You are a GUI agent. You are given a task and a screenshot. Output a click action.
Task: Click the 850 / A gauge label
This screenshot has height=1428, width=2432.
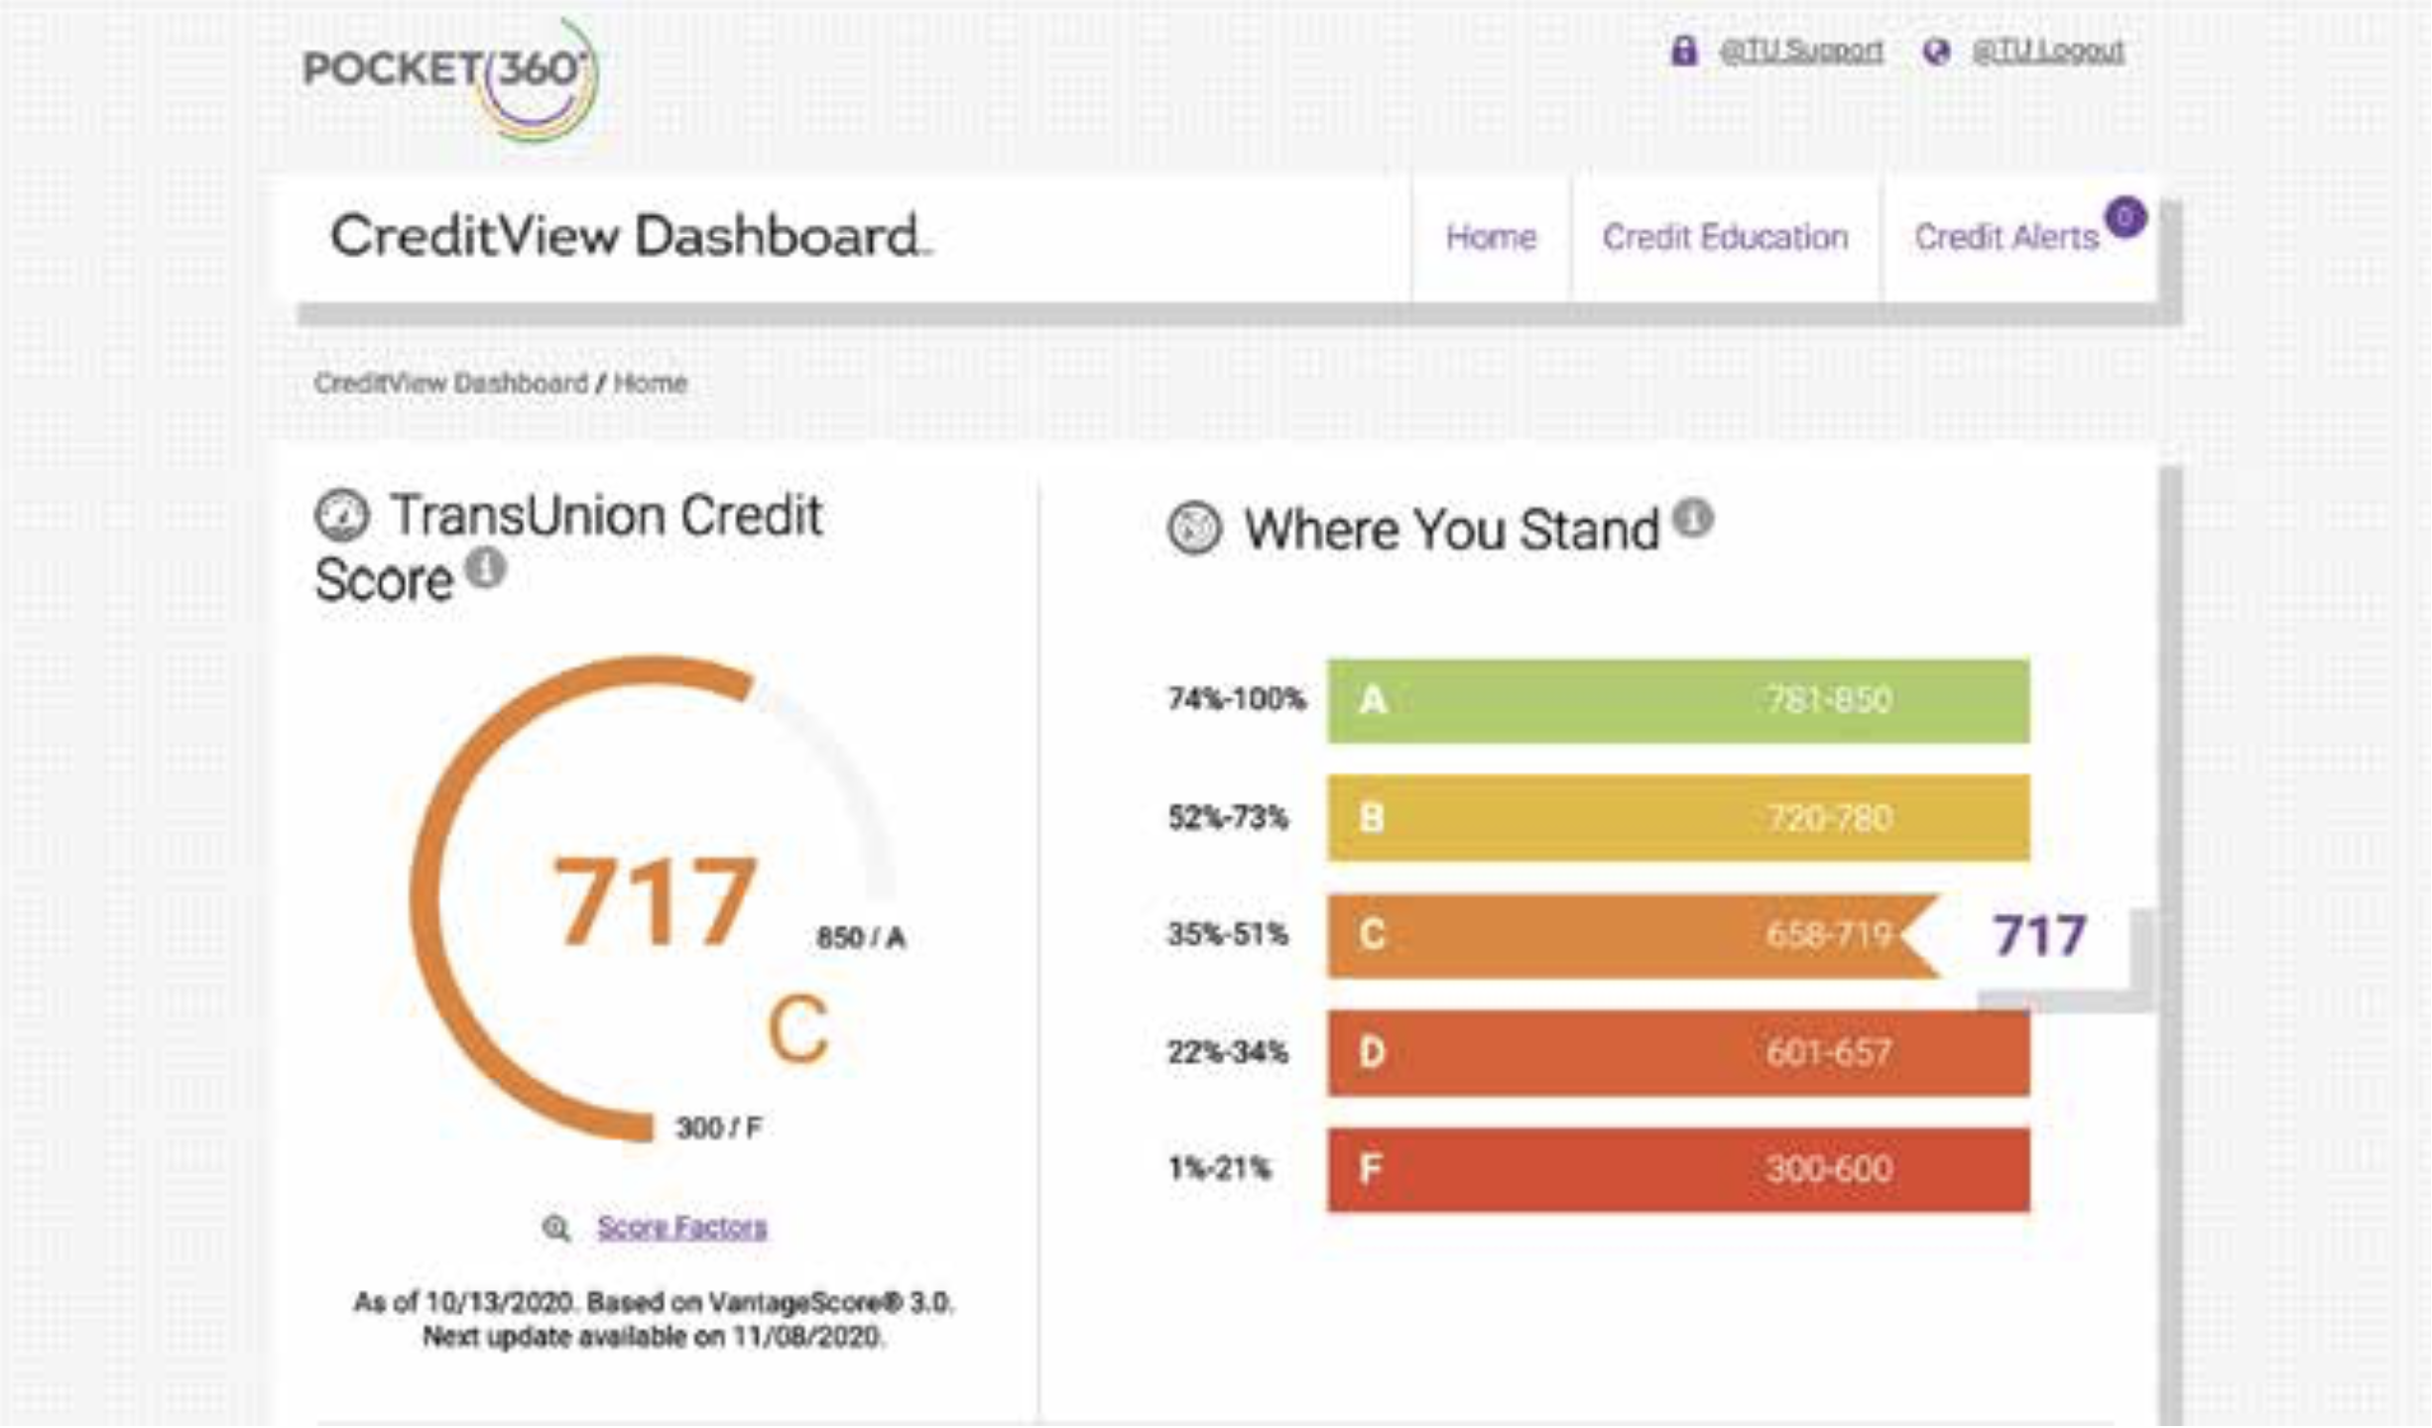(x=860, y=938)
